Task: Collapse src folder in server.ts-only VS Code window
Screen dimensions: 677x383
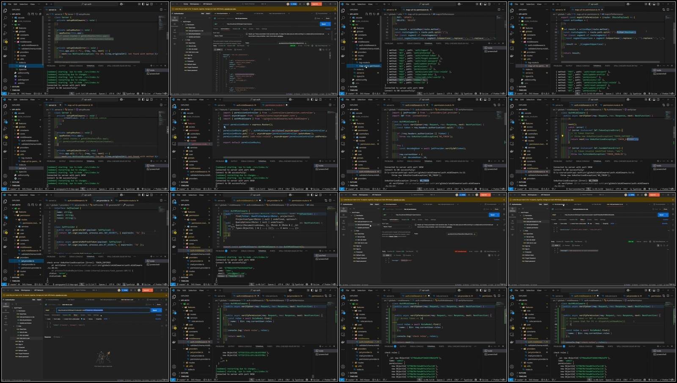Action: click(13, 25)
